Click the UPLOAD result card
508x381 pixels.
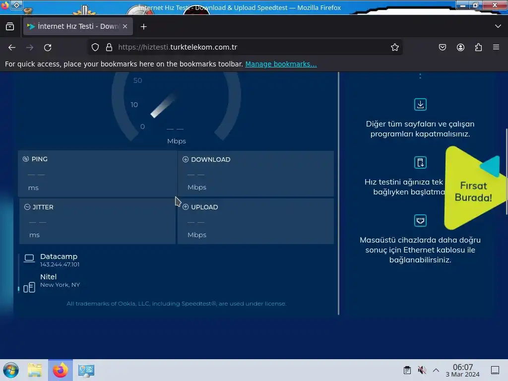point(255,221)
